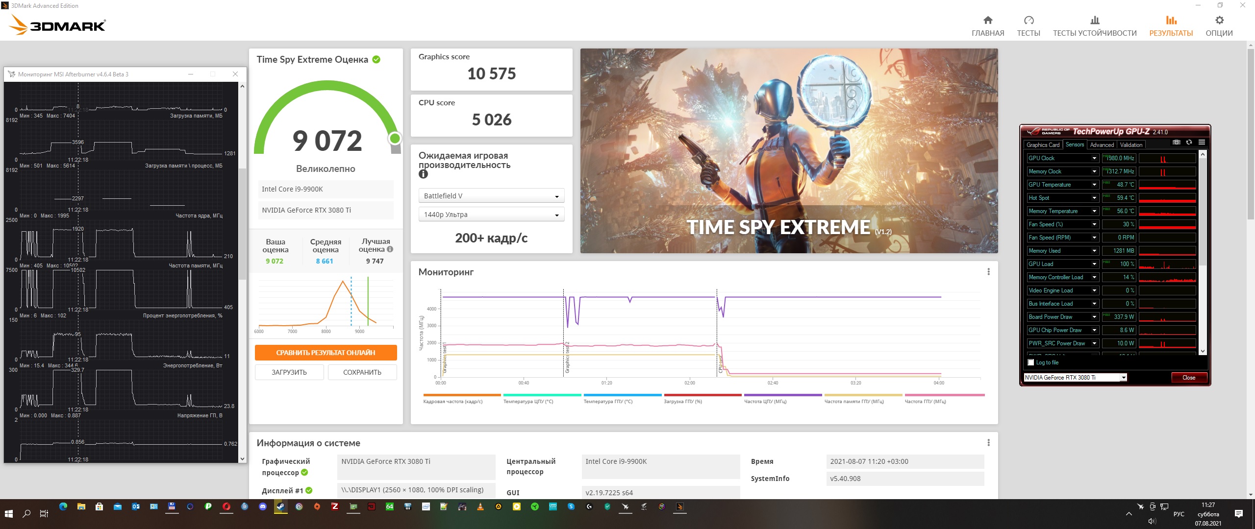Screen dimensions: 1255x529
Task: Expand the GPU Clock sensor dropdown arrow
Action: tap(1094, 158)
